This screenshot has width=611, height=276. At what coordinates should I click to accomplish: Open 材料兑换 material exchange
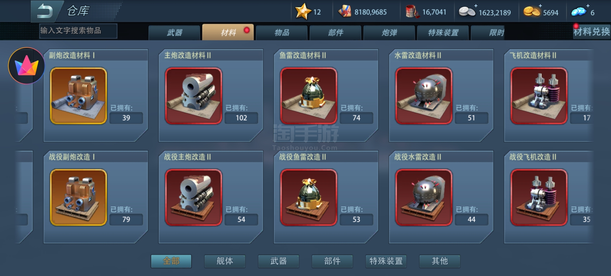point(592,32)
